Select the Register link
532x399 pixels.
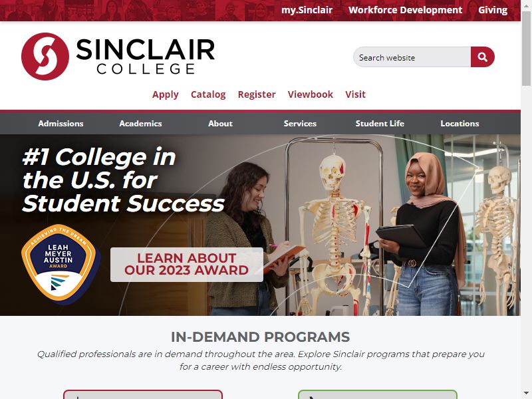point(257,94)
